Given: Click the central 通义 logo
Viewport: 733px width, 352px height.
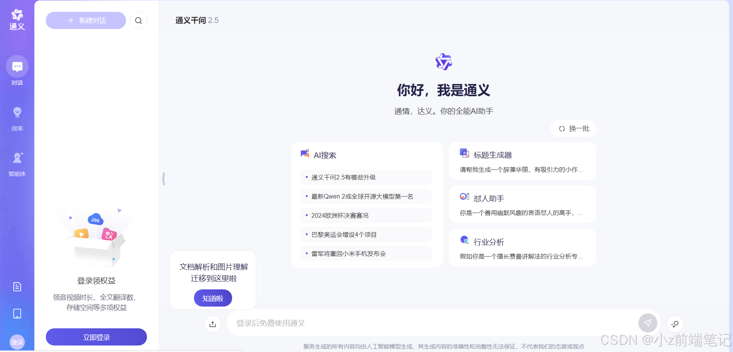Looking at the screenshot, I should (444, 61).
